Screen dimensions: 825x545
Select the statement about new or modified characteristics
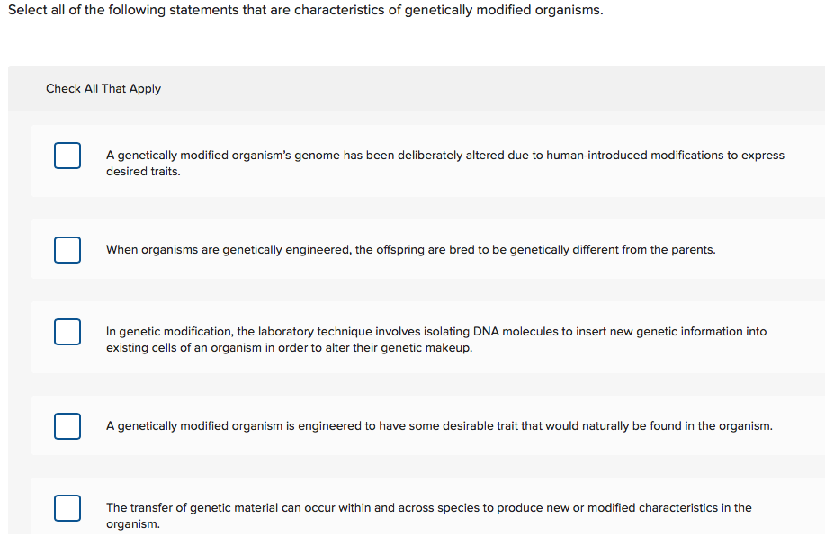tap(429, 515)
